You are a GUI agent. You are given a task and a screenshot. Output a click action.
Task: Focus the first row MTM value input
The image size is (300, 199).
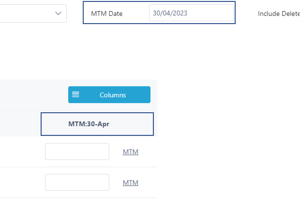(77, 151)
